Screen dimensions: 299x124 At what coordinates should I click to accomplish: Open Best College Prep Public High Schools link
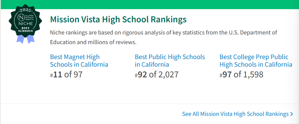pyautogui.click(x=256, y=60)
